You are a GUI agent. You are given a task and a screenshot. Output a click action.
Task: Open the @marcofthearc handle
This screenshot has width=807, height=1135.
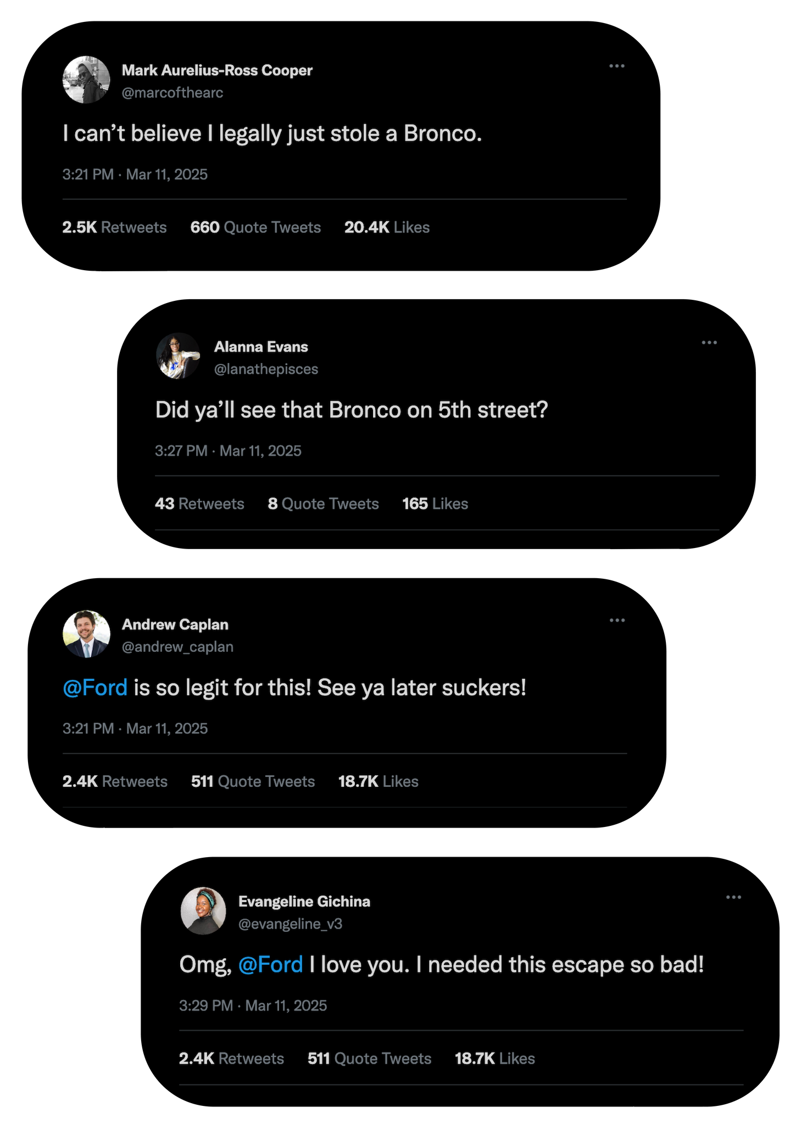(172, 93)
